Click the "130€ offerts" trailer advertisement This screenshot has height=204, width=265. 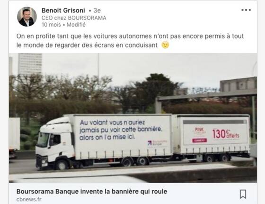[x=226, y=134]
